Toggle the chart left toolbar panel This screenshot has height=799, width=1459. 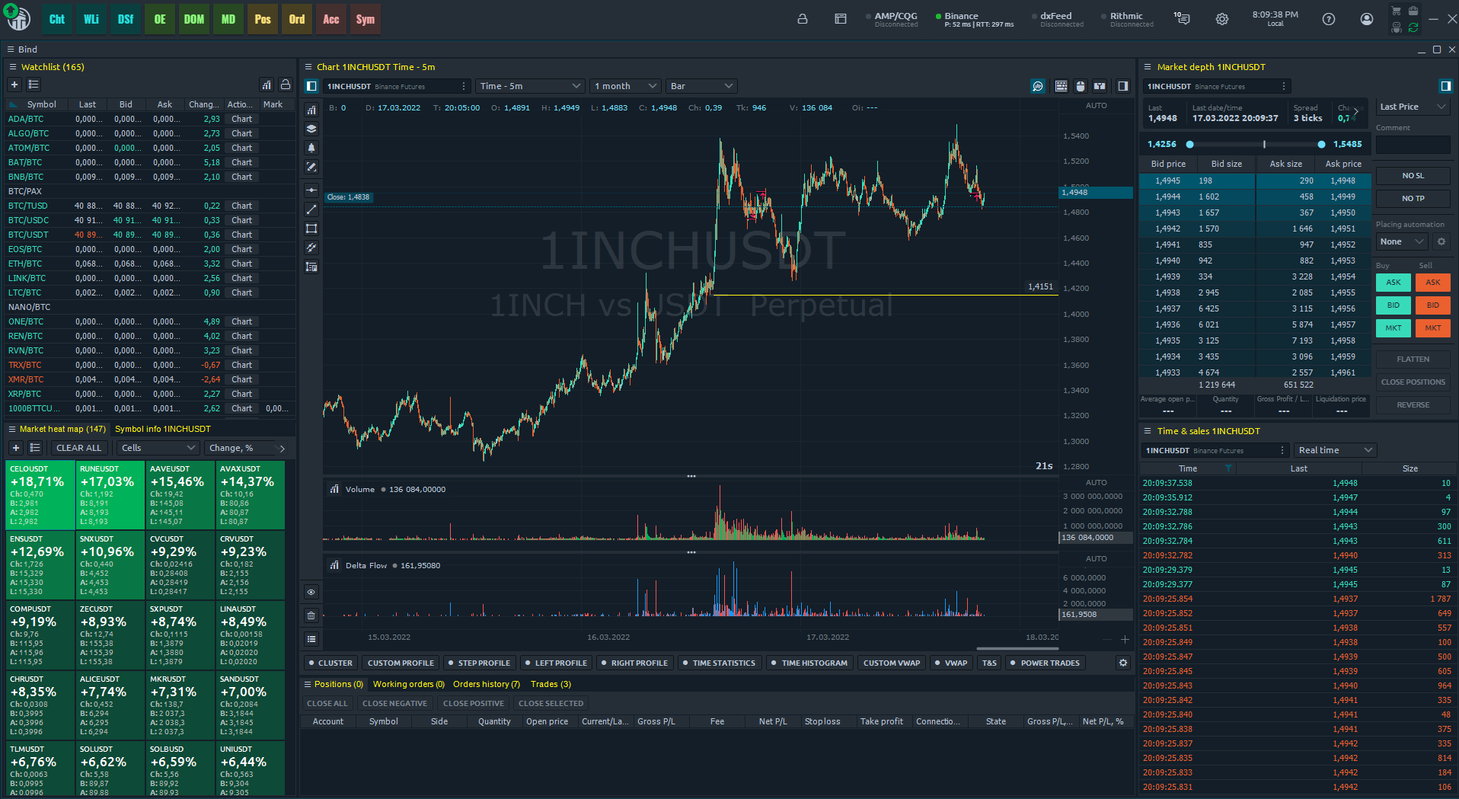311,86
